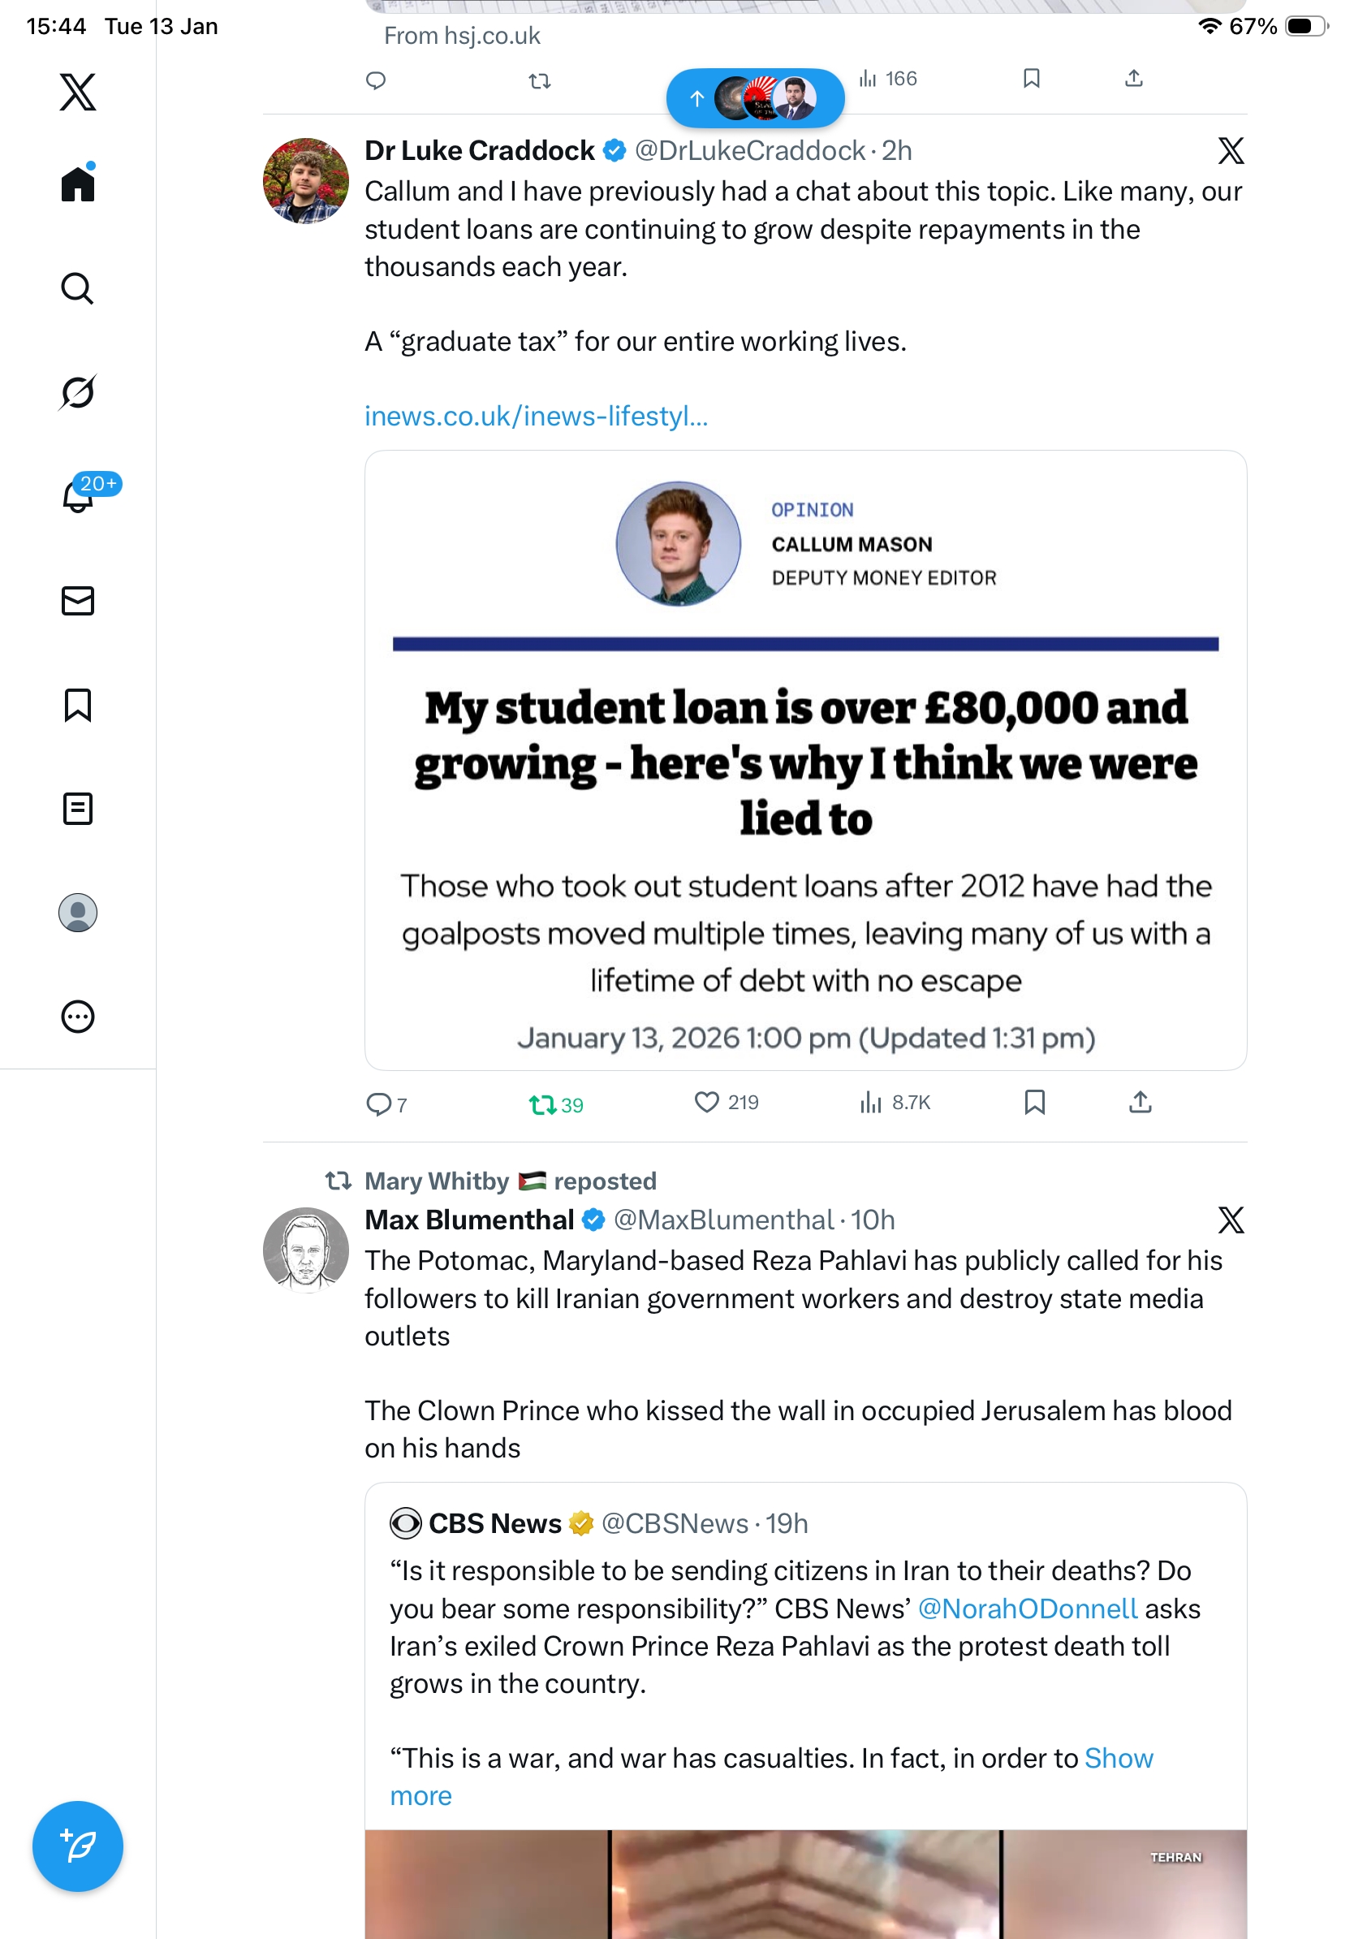Open Bookmarks in sidebar
The width and height of the screenshot is (1354, 1939).
click(x=78, y=704)
